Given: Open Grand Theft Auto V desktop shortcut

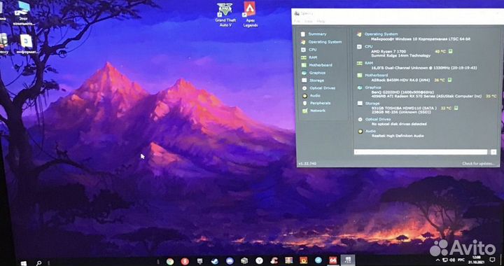Looking at the screenshot, I should pos(225,15).
